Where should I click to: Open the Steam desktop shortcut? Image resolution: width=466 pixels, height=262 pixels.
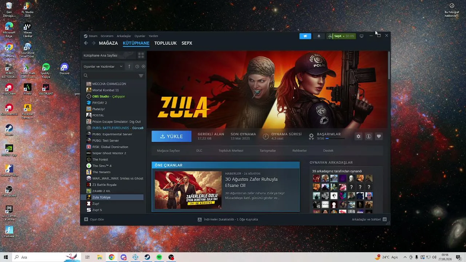click(9, 130)
